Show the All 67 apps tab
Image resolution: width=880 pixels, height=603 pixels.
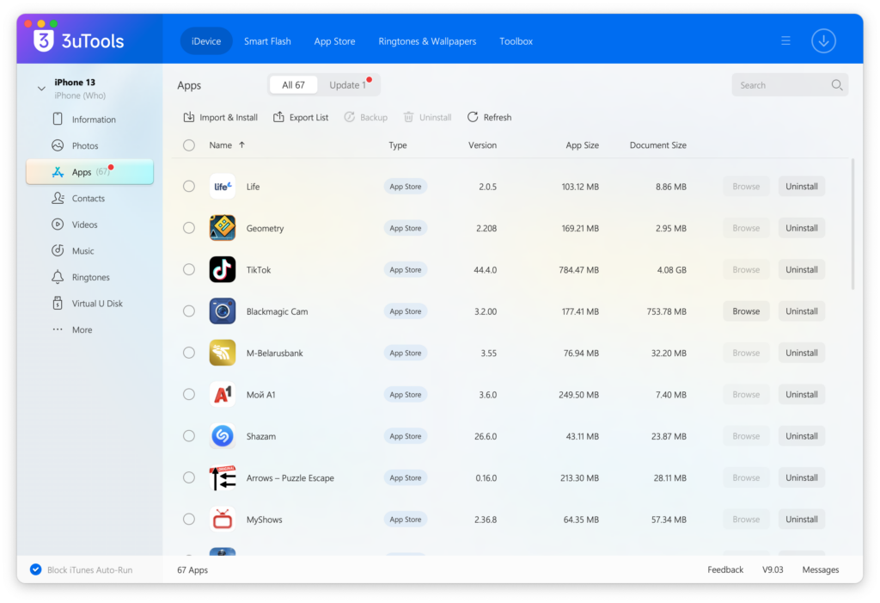293,85
